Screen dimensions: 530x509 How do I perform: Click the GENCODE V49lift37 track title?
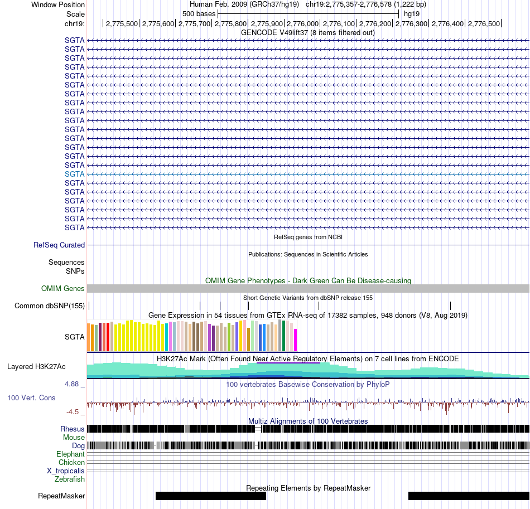coord(307,33)
